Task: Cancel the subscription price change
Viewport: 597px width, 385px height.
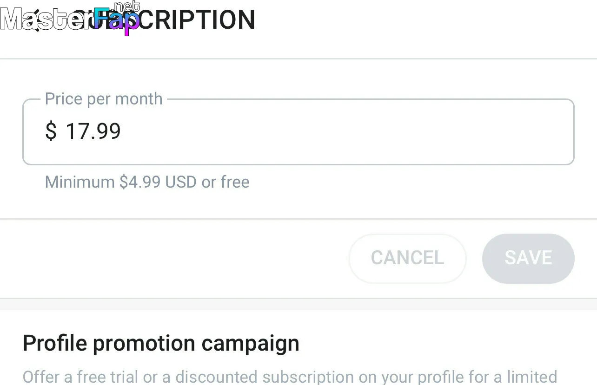Action: 407,258
